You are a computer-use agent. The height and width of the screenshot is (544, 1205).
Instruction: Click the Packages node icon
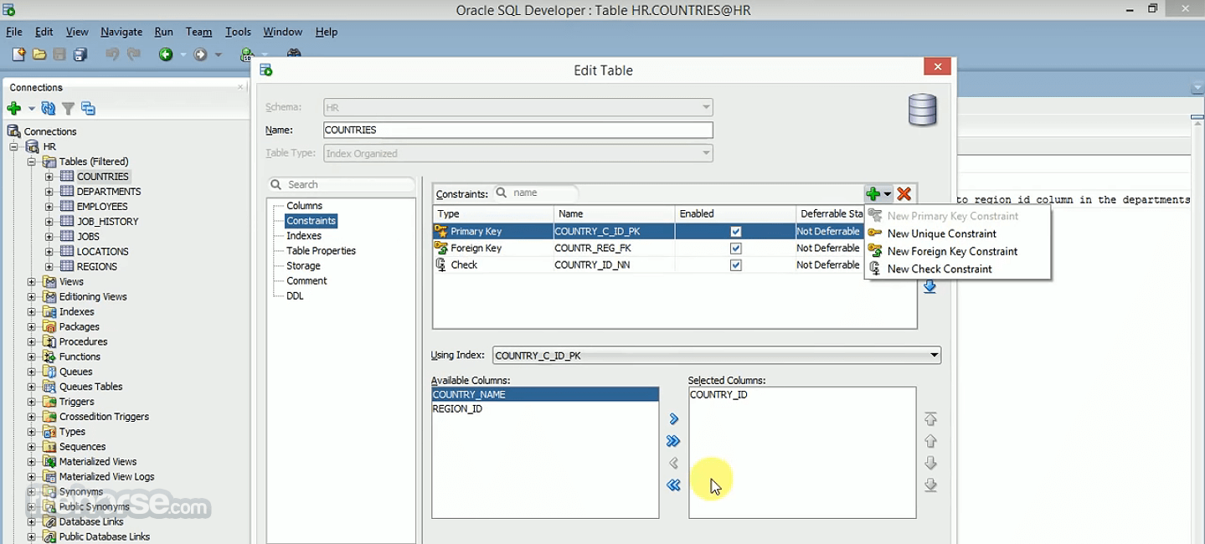pos(49,326)
